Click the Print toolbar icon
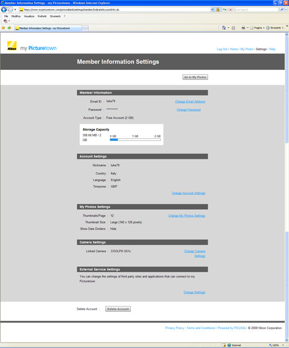The height and width of the screenshot is (348, 289). tap(243, 28)
